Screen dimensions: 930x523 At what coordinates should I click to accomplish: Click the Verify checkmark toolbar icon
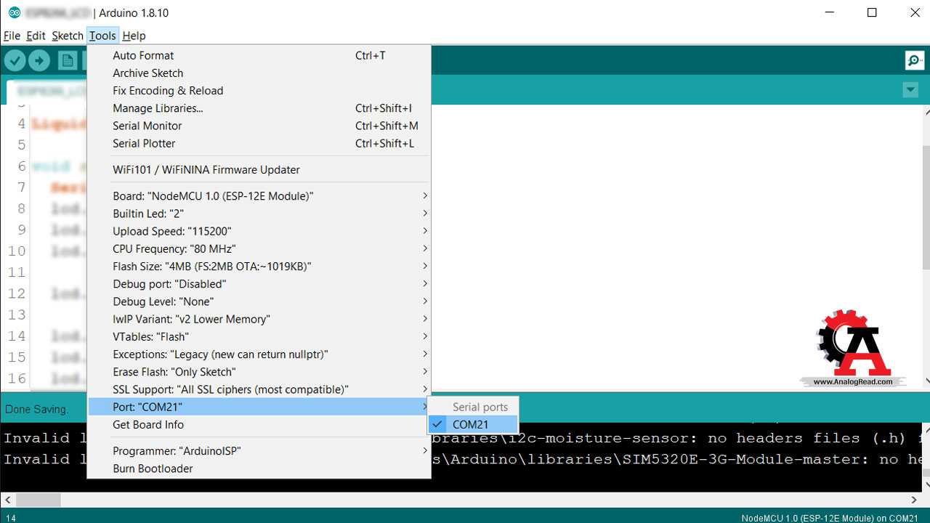pyautogui.click(x=15, y=60)
